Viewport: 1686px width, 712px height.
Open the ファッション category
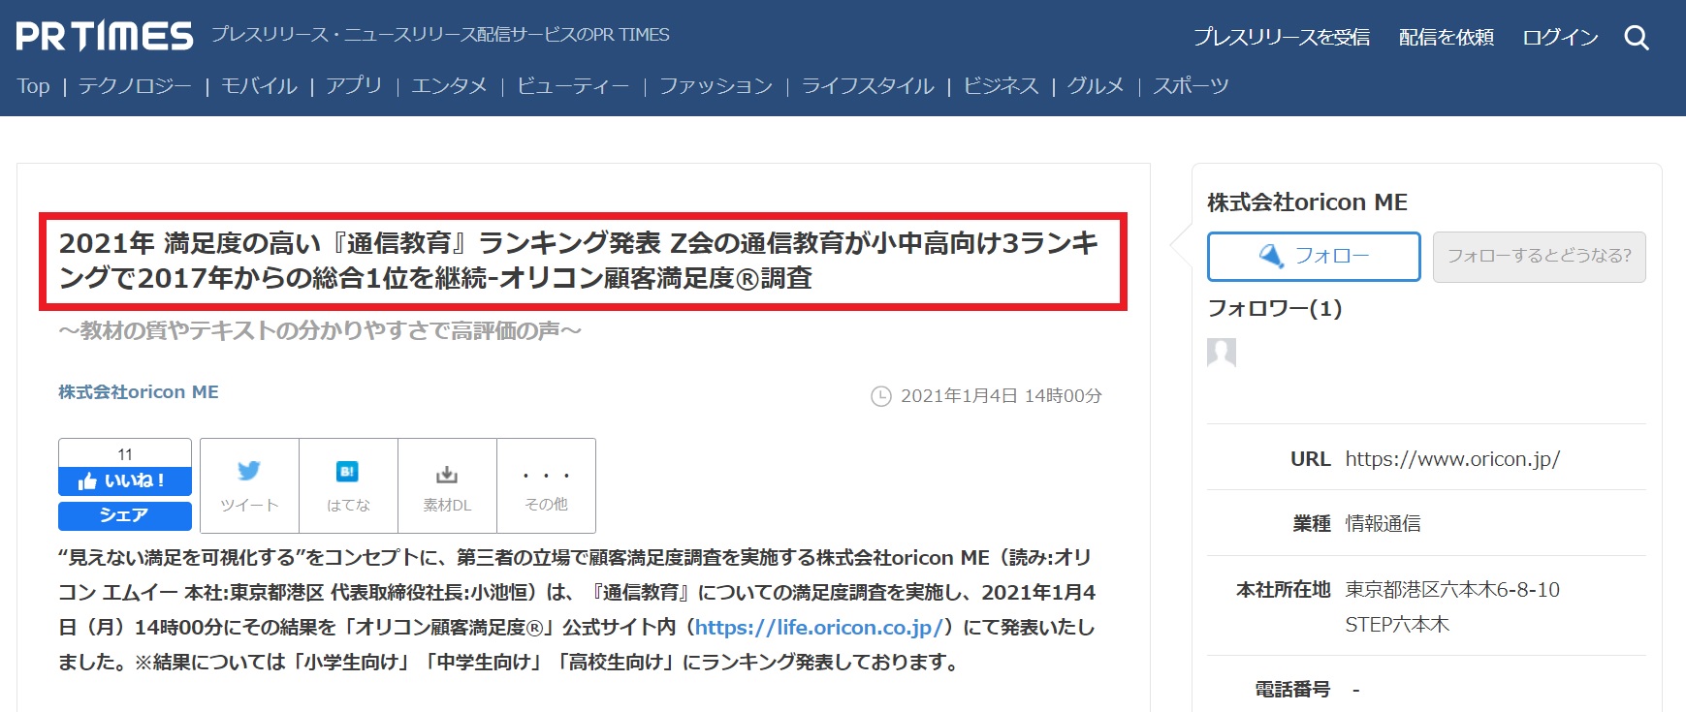pyautogui.click(x=716, y=86)
